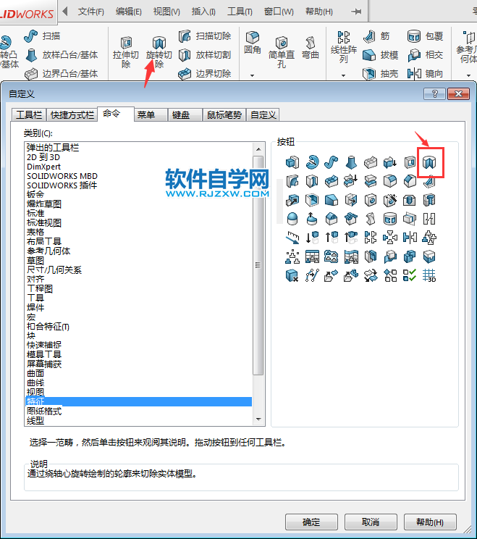Expand the 线性阵列 dropdown arrow
This screenshot has height=539, width=477.
pos(343,75)
